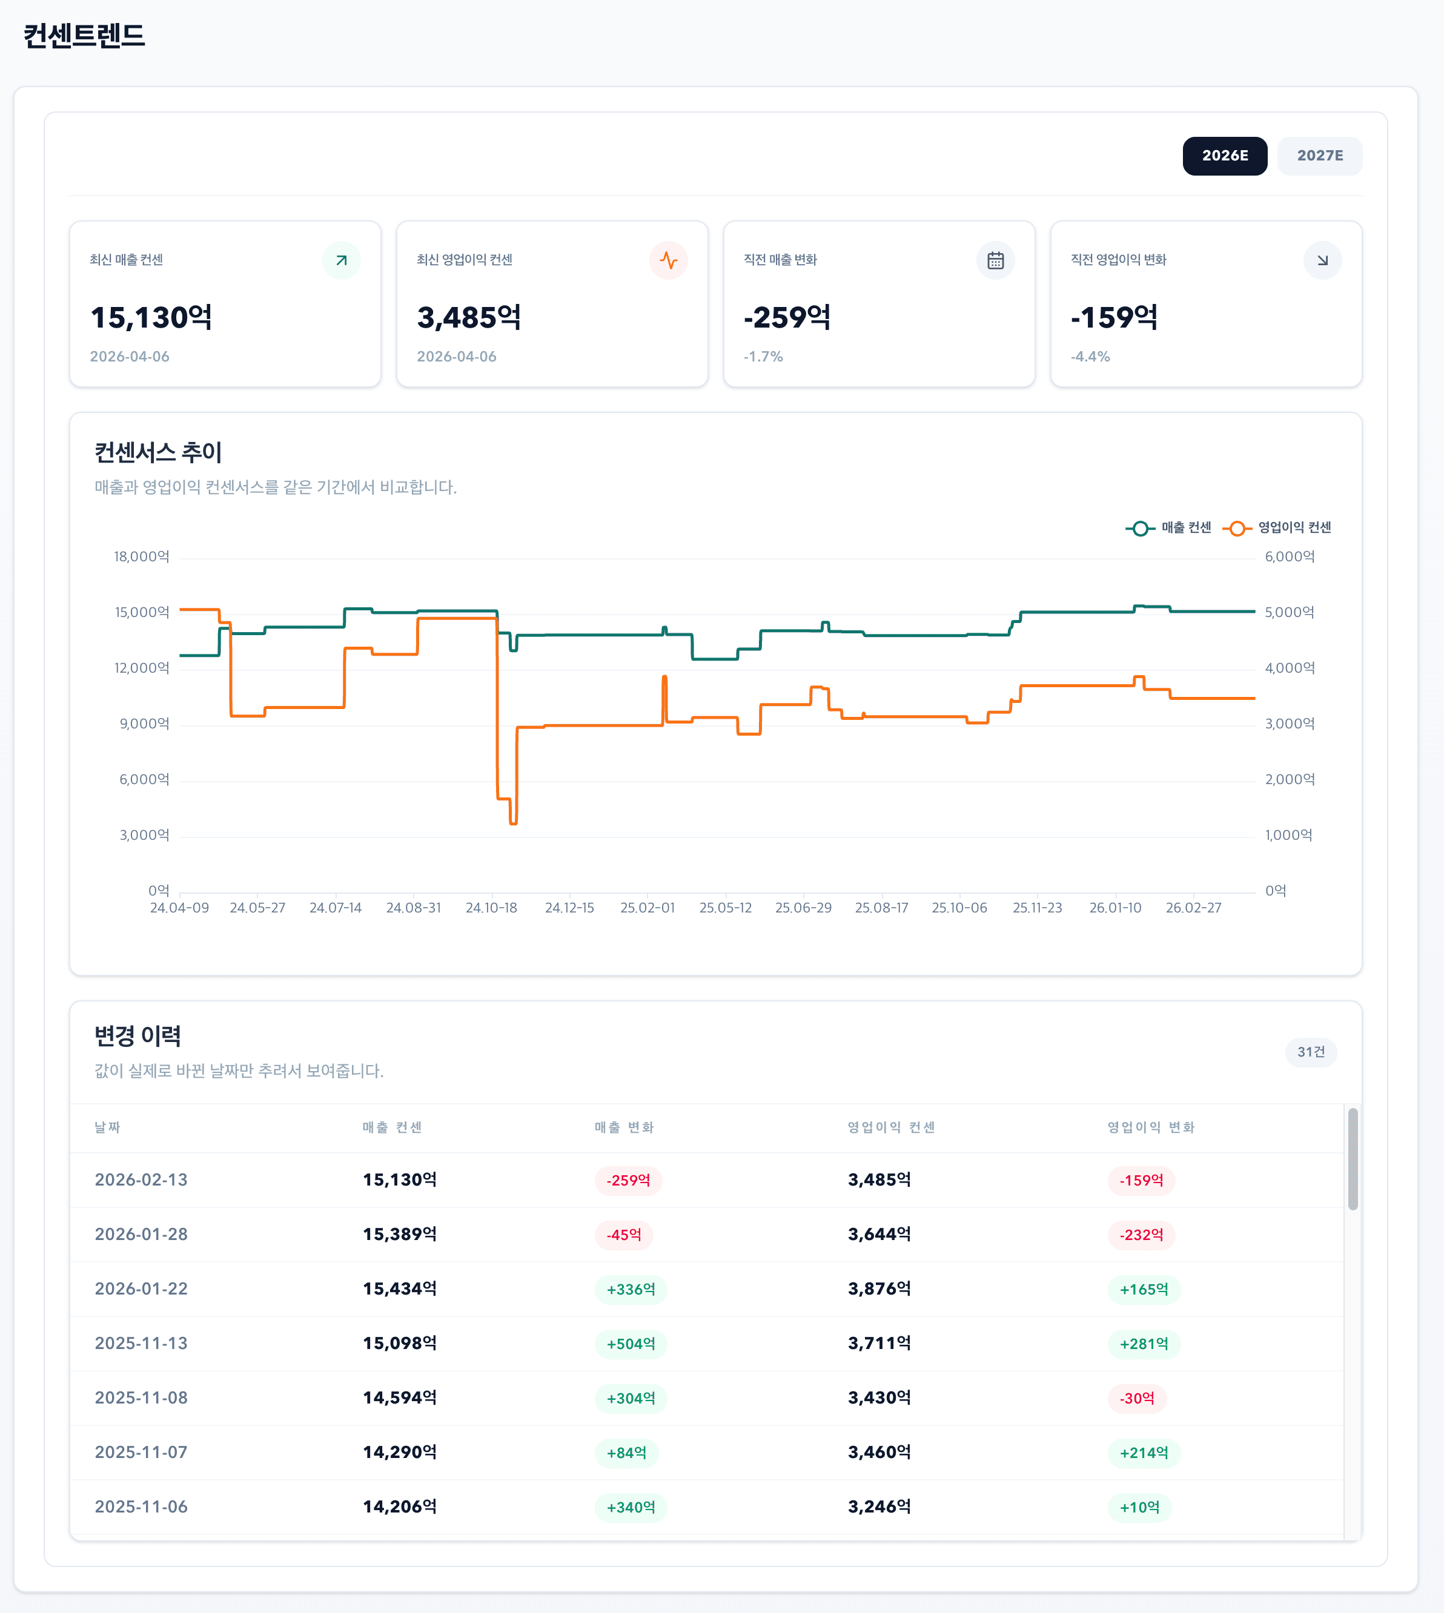Click the green 매출 컨센 legend circle marker
Screen dimensions: 1444x1613
[1140, 528]
